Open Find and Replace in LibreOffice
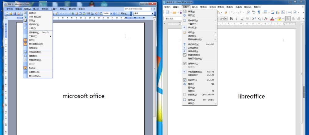This screenshot has width=309, height=135. pos(248,12)
